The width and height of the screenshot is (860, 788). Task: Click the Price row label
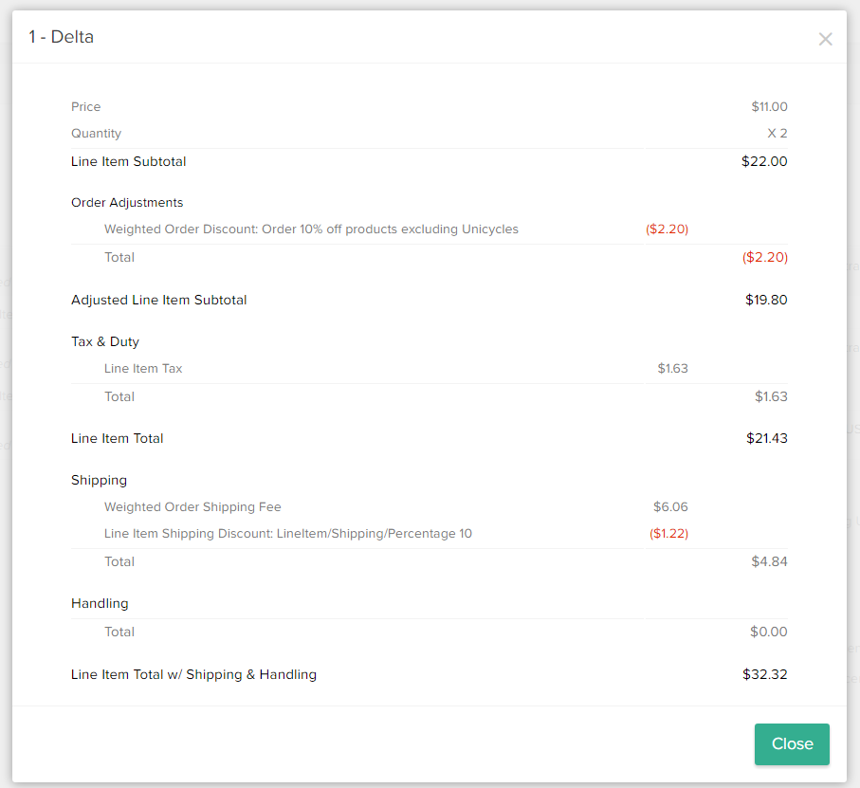(x=85, y=106)
